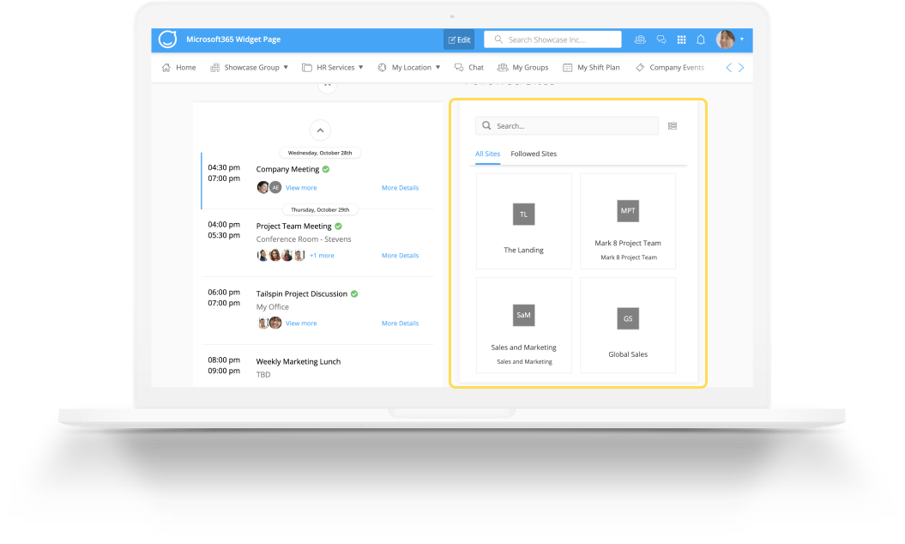
Task: Switch to the Followed Sites tab
Action: 533,154
